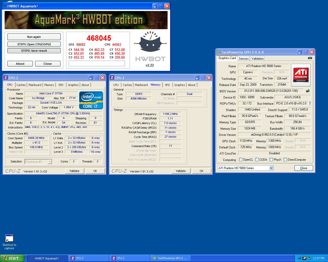Click the AquaMark HWBOT edition banner

point(86,20)
